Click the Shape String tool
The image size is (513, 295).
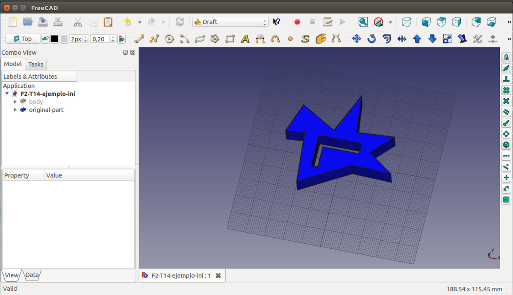point(305,39)
